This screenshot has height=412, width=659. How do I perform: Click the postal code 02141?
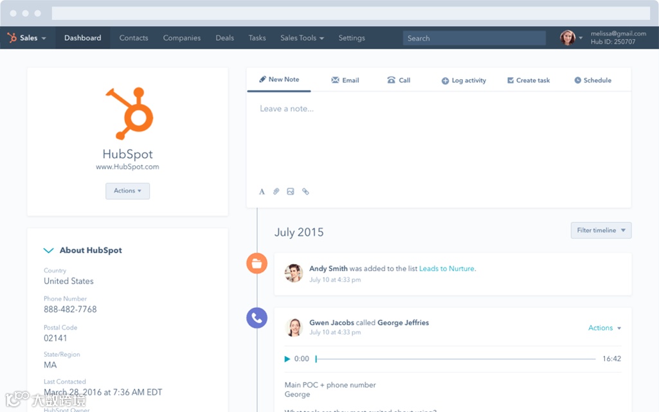55,338
